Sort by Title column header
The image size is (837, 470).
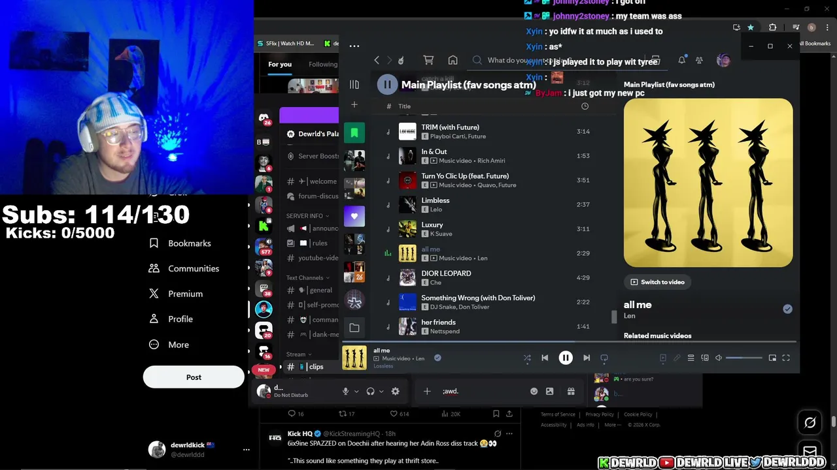[x=404, y=106]
